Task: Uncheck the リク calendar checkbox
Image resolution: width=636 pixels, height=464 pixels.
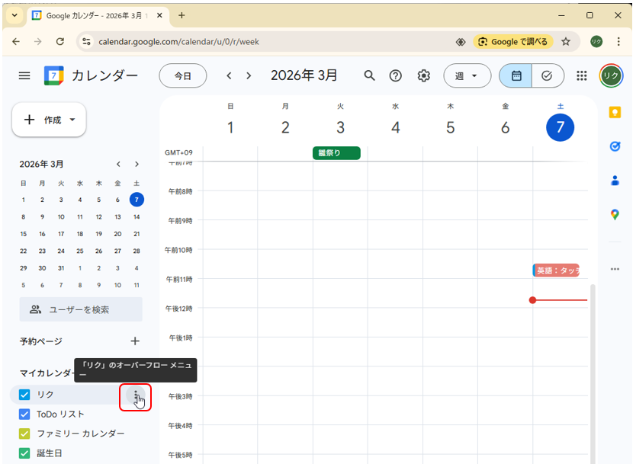Action: click(24, 395)
